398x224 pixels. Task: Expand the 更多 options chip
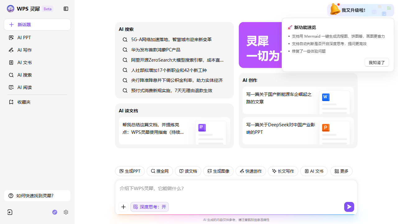click(x=341, y=171)
